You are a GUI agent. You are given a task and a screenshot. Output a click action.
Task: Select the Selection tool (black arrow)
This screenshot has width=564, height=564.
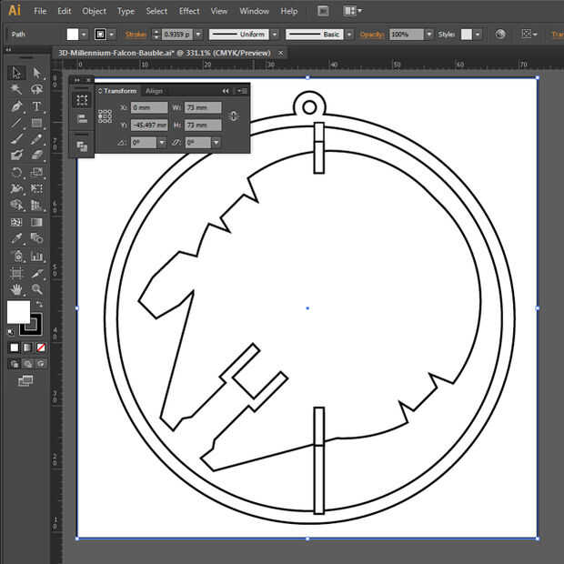[16, 73]
